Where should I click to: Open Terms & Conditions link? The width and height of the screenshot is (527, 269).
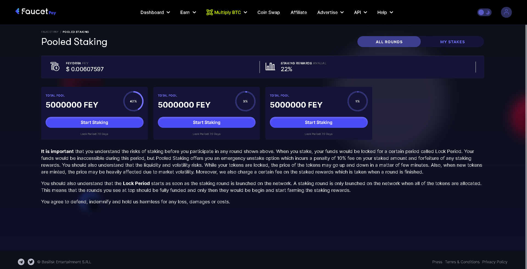coord(462,262)
